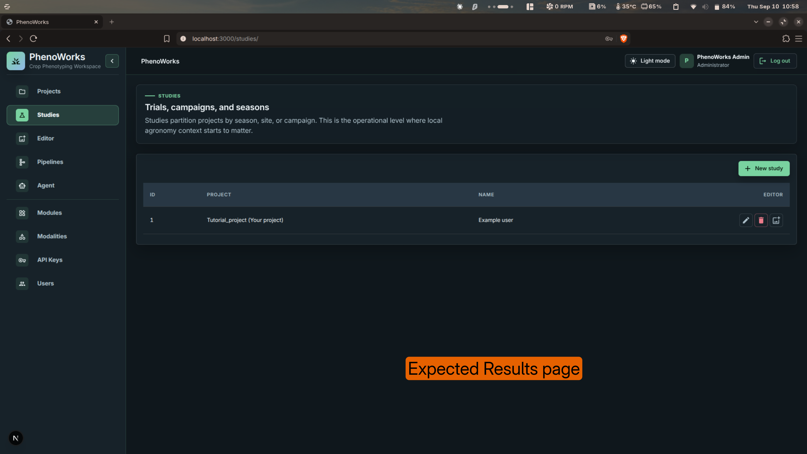The image size is (807, 454).
Task: Click the ID column header
Action: tap(152, 195)
